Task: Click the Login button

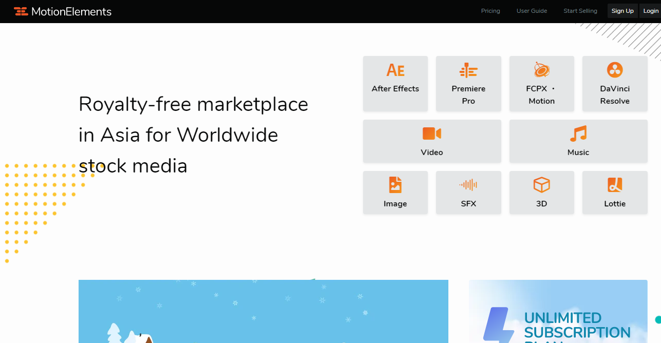Action: (651, 11)
